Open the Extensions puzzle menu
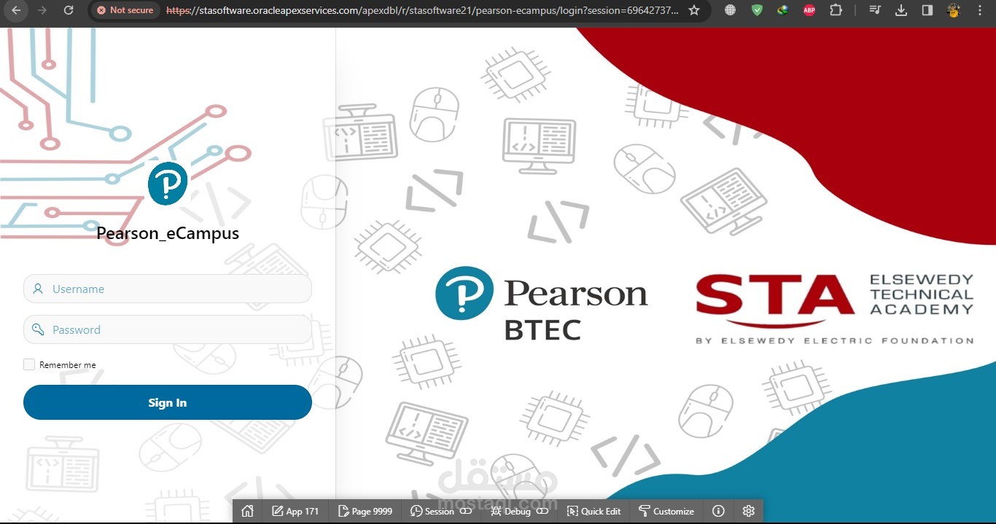996x524 pixels. (x=836, y=10)
